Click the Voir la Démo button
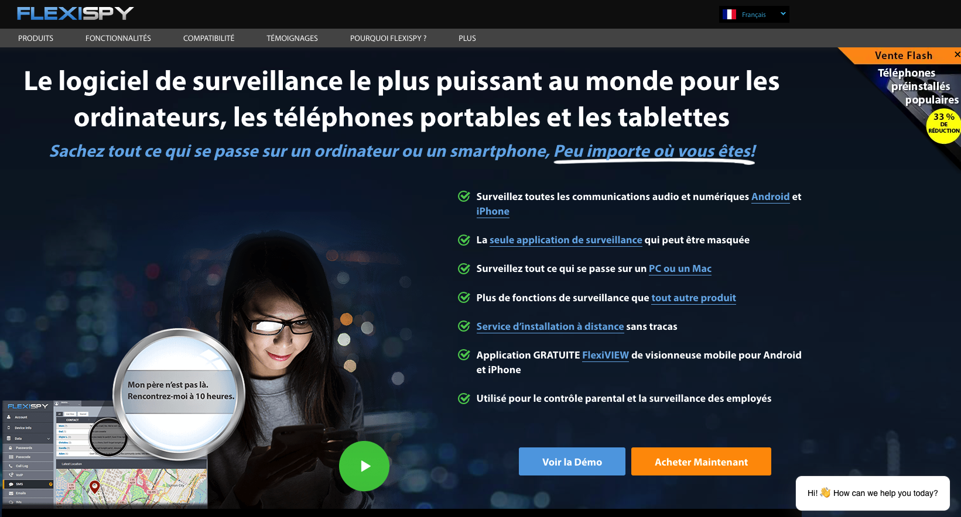961x517 pixels. pos(572,461)
